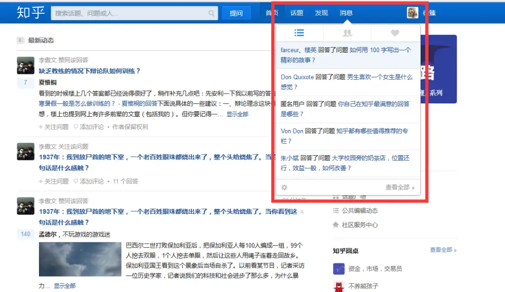The image size is (505, 292).
Task: Switch to the followers tab in the notification panel
Action: 347,32
